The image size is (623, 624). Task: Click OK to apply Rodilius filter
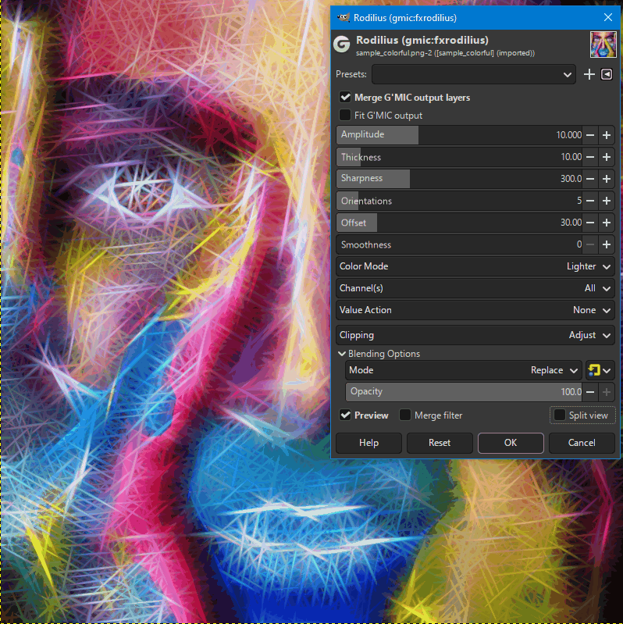pyautogui.click(x=511, y=443)
